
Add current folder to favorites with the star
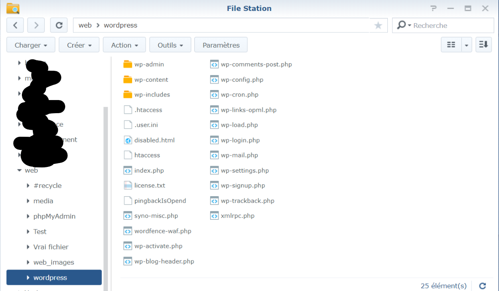[x=378, y=25]
